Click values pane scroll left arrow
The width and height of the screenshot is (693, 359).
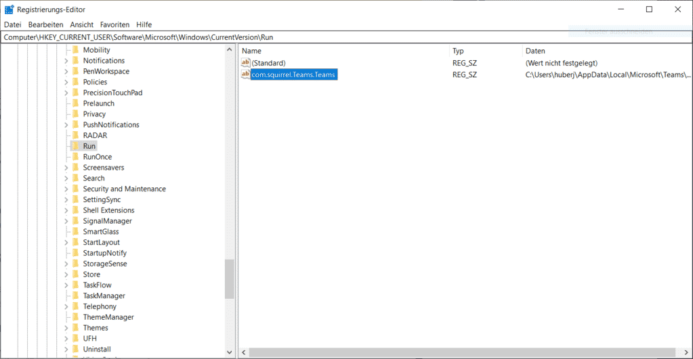[x=243, y=352]
